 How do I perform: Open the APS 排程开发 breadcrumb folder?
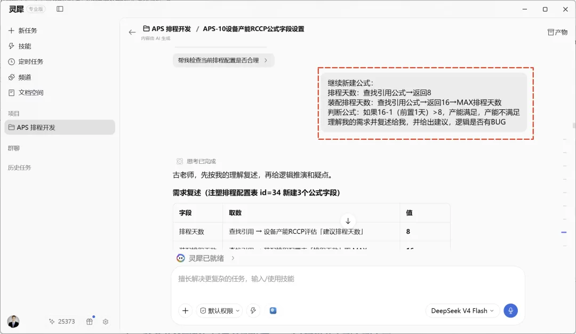coord(167,29)
